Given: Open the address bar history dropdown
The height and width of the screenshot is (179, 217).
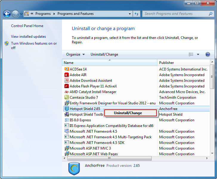Looking at the screenshot, I should tap(130, 14).
